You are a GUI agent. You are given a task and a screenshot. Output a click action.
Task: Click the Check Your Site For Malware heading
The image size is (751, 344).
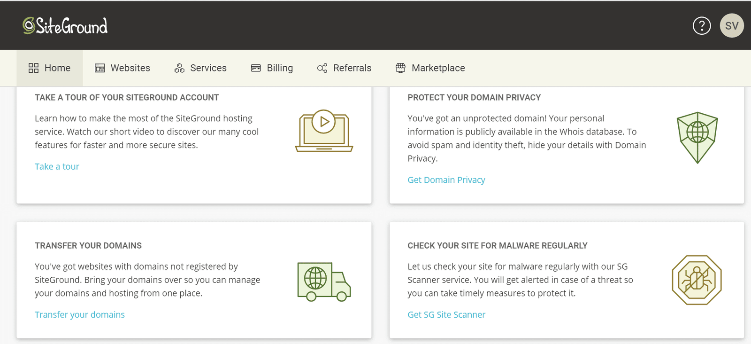[497, 246]
